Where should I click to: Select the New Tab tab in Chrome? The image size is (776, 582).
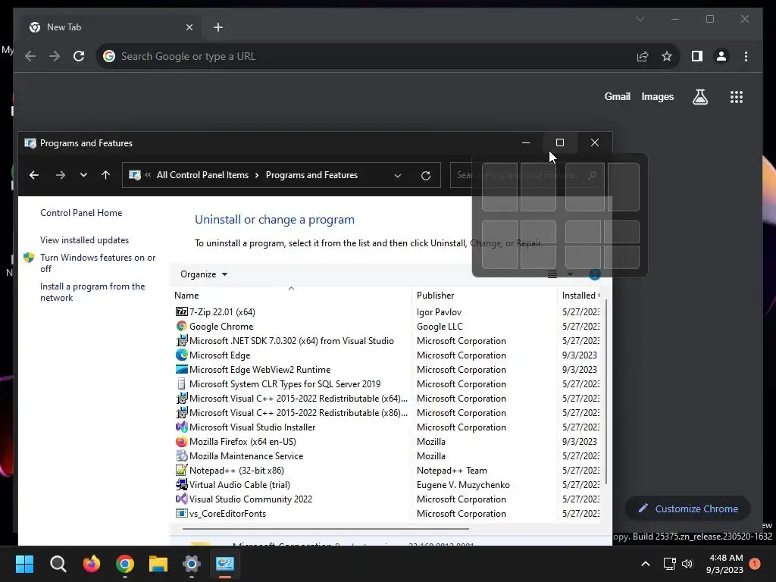click(111, 27)
